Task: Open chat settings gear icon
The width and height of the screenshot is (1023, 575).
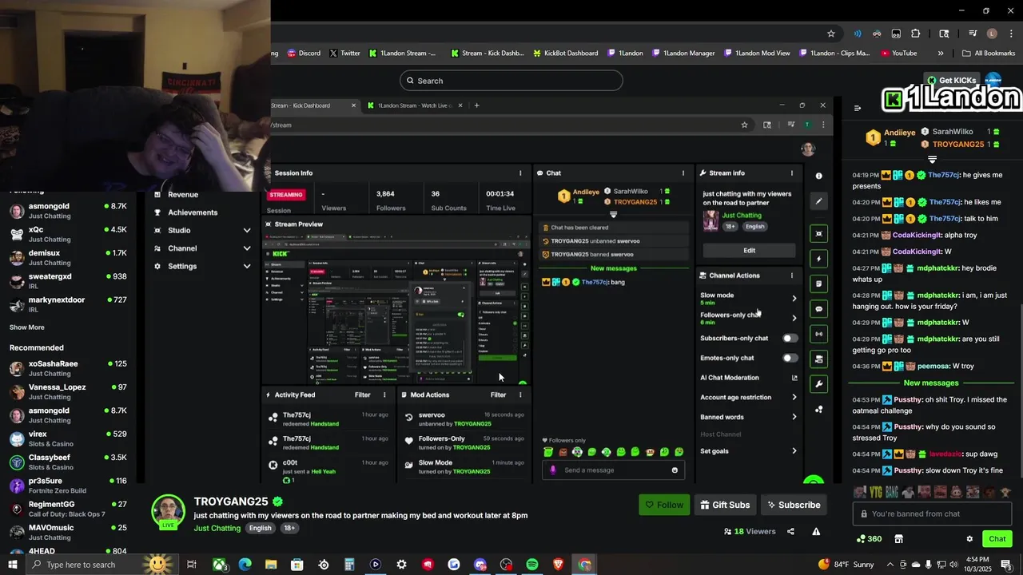Action: 969,539
